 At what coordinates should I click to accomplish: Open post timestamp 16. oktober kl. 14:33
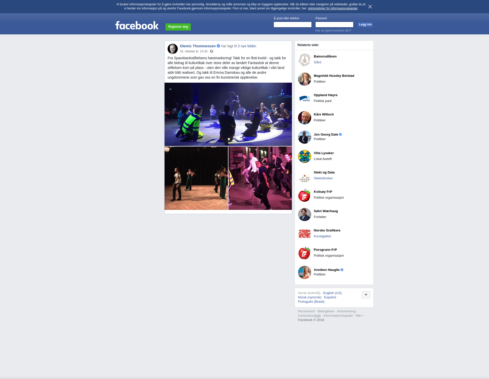pyautogui.click(x=194, y=51)
